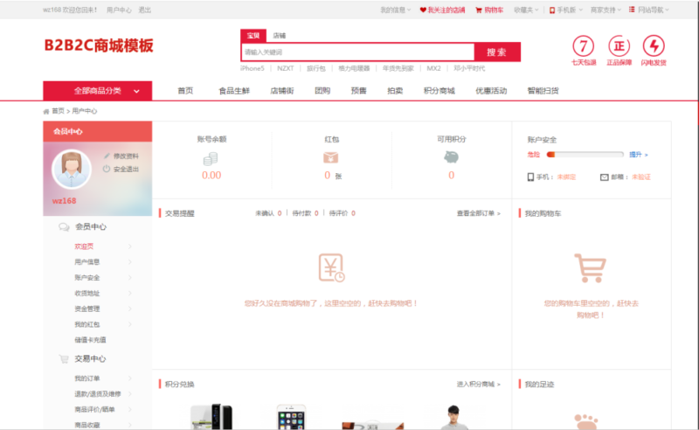Open 储值卡充值 in sidebar
The image size is (699, 430).
(x=90, y=340)
